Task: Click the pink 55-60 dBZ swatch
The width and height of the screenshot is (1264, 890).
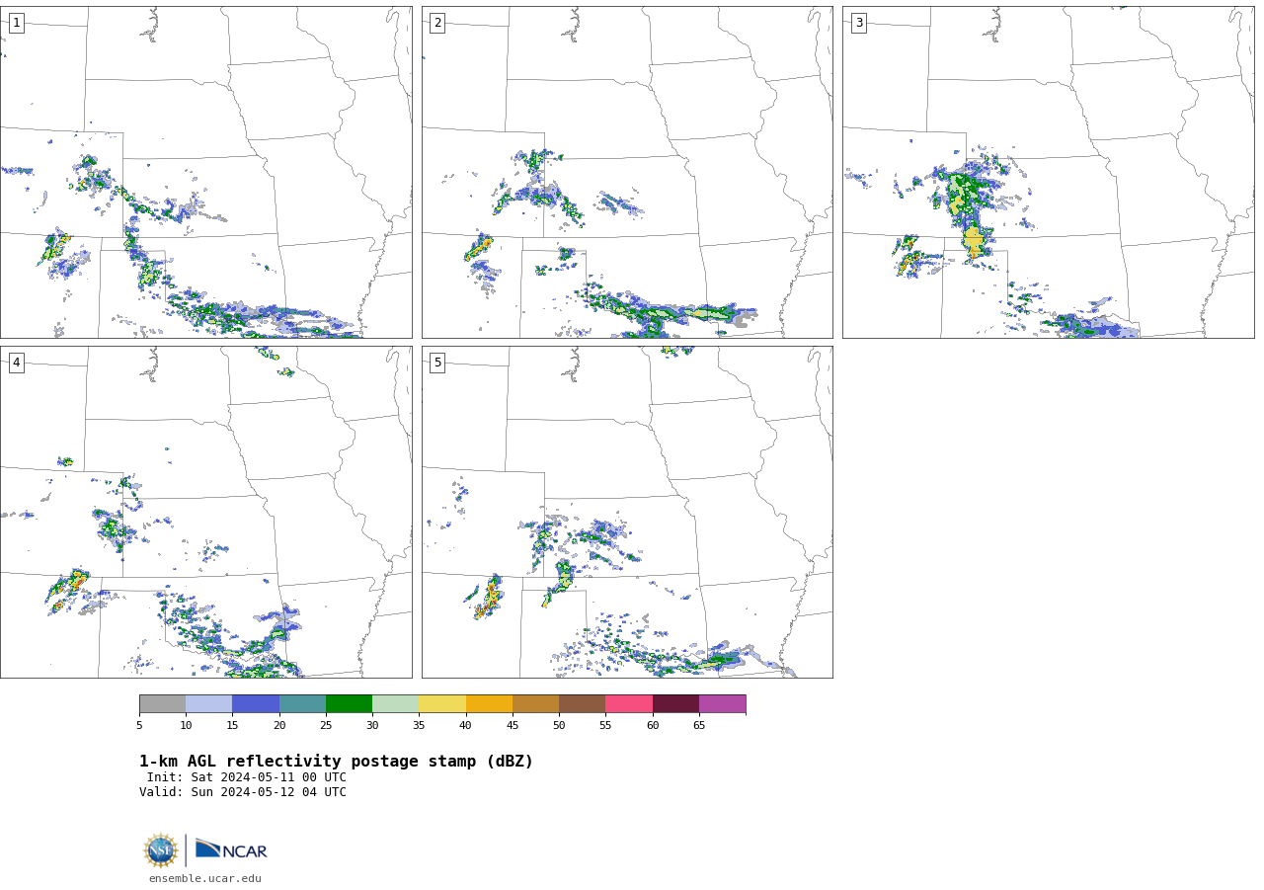Action: [629, 704]
